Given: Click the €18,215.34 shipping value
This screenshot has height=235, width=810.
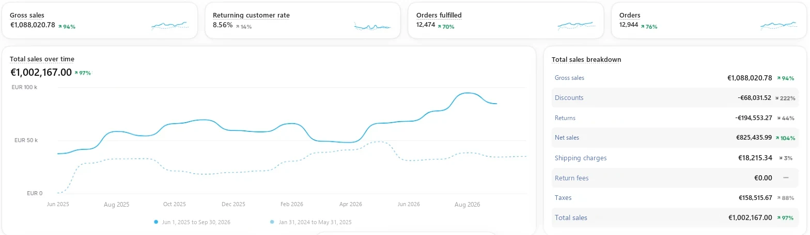Looking at the screenshot, I should tap(756, 158).
